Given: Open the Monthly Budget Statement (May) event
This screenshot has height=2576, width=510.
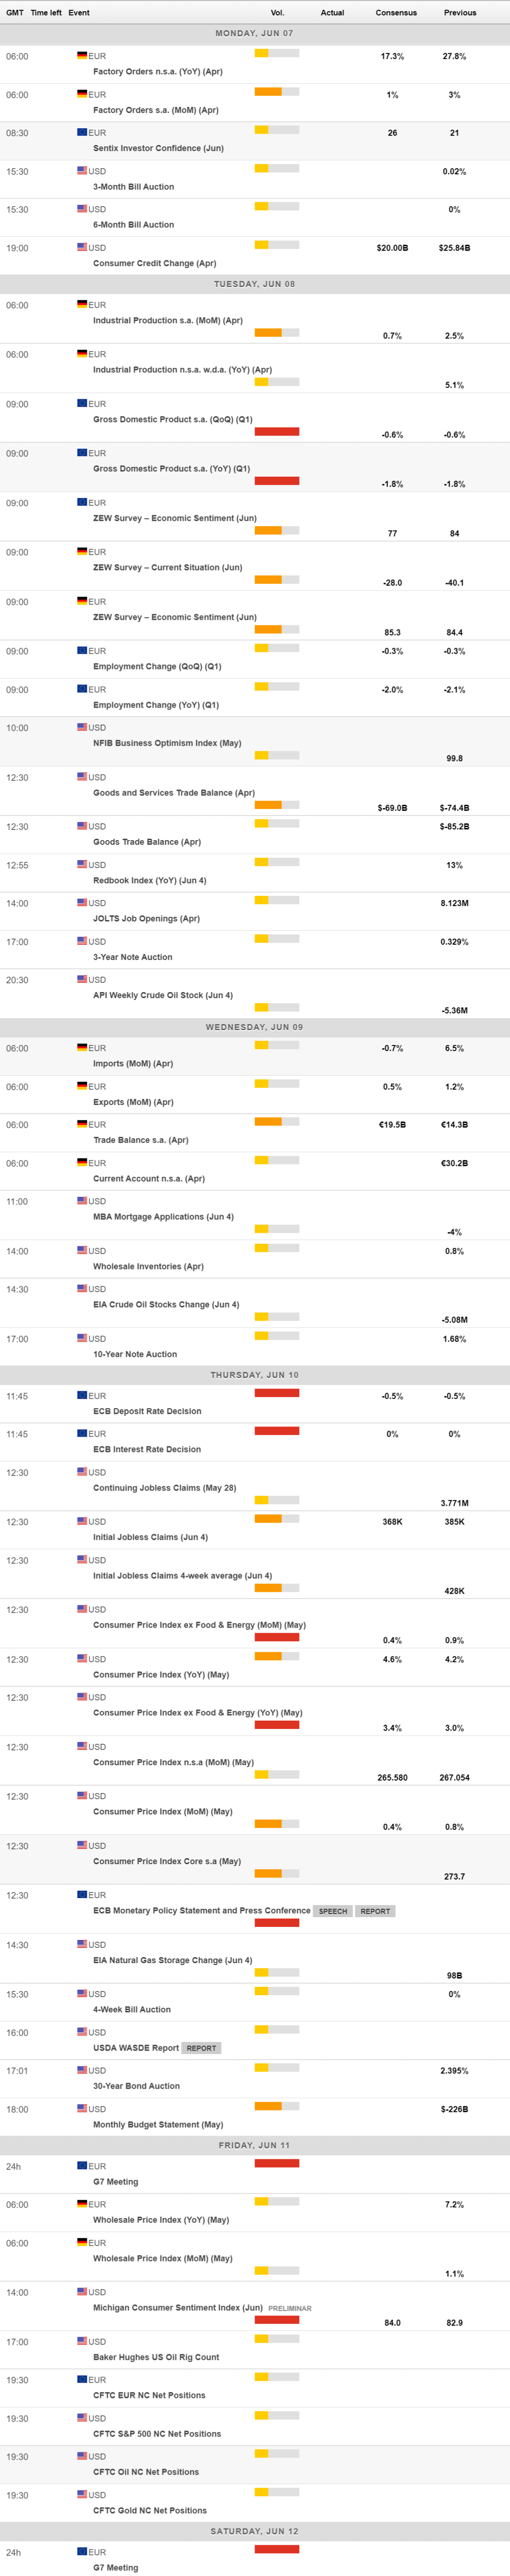Looking at the screenshot, I should tap(158, 2125).
